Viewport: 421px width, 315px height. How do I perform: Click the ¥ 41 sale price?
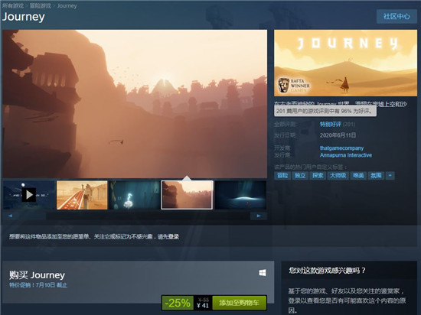[x=203, y=306]
